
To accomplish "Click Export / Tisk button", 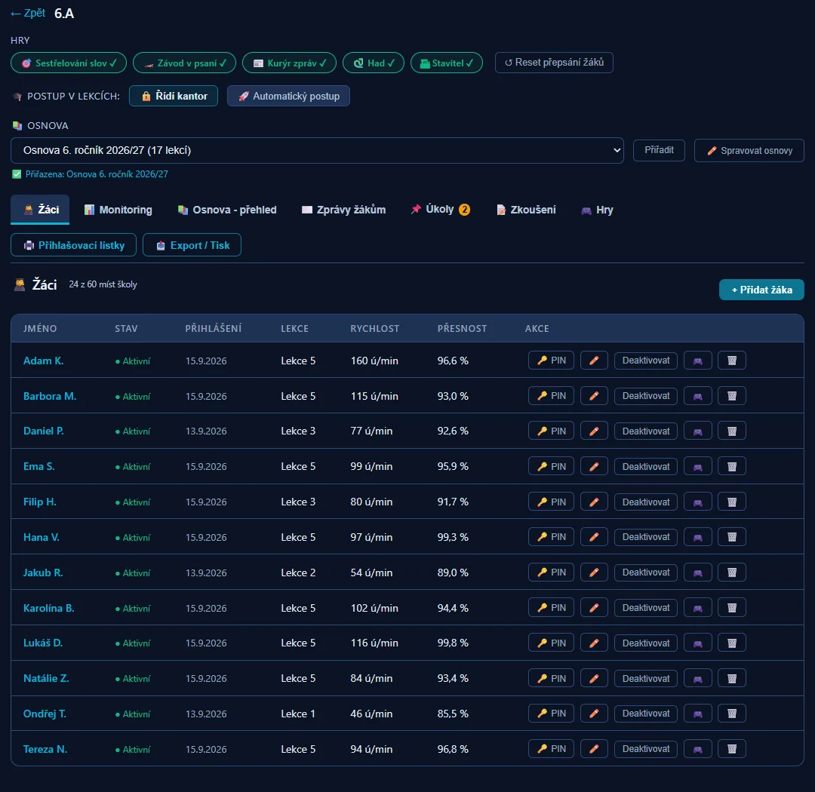I will coord(192,245).
